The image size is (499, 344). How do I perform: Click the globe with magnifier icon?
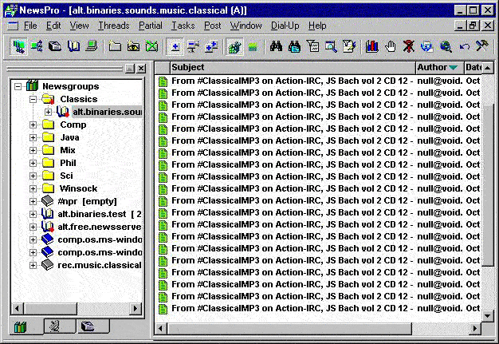point(446,47)
